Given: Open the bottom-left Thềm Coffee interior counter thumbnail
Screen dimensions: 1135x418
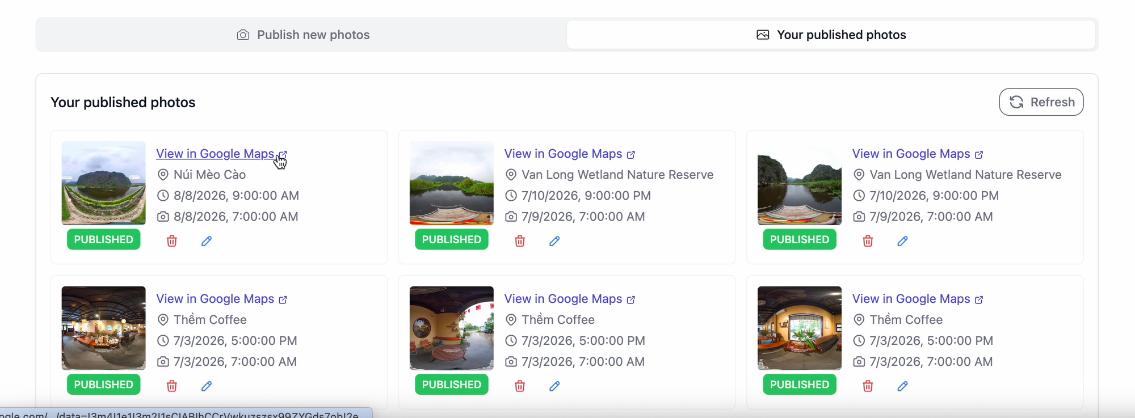Looking at the screenshot, I should pos(104,328).
